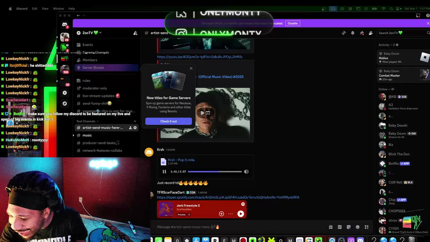Screen dimensions: 430x242
Task: Open Spotify logo on Jerk Freestyle embed
Action: (243, 204)
